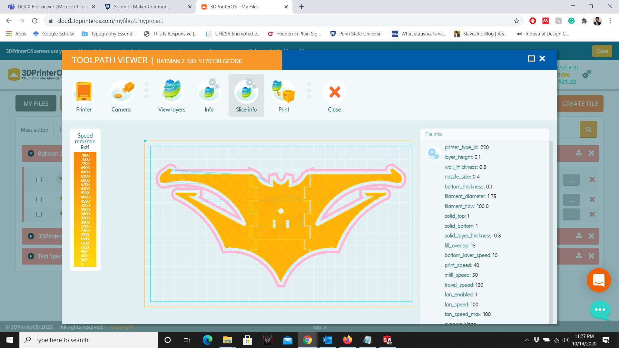The image size is (619, 348).
Task: Remove the first file in Batman 2
Action: (592, 180)
